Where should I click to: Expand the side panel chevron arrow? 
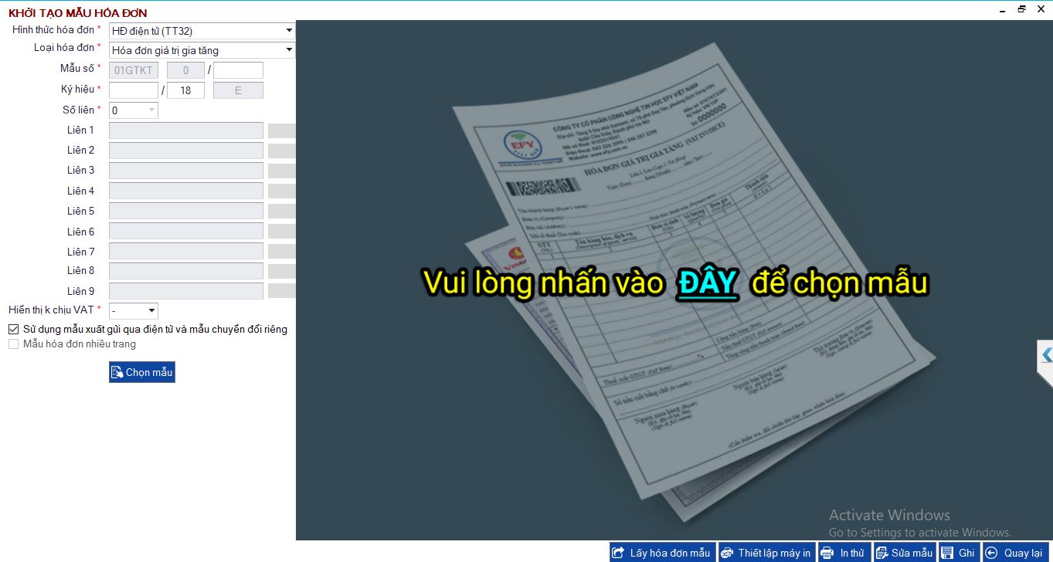[x=1046, y=355]
